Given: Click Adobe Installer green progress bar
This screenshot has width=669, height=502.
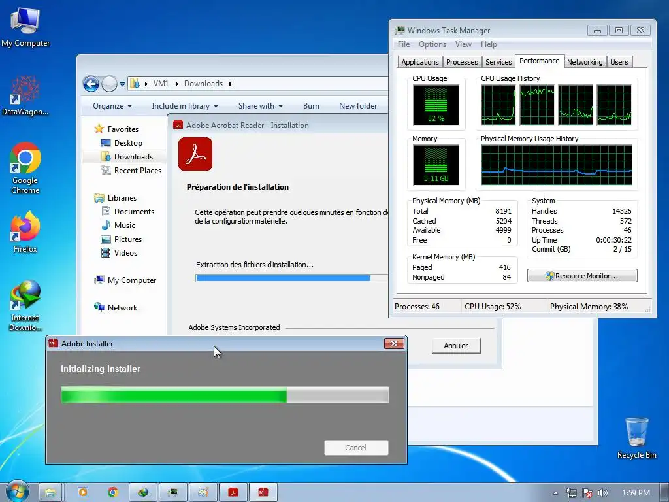Looking at the screenshot, I should coord(225,395).
